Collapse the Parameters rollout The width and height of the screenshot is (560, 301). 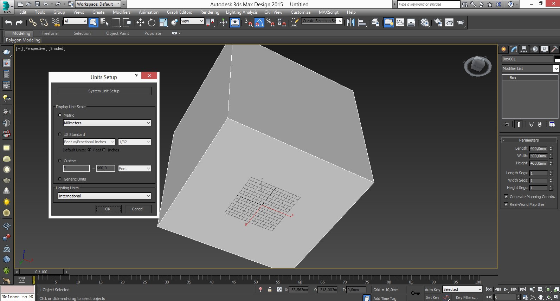click(529, 140)
